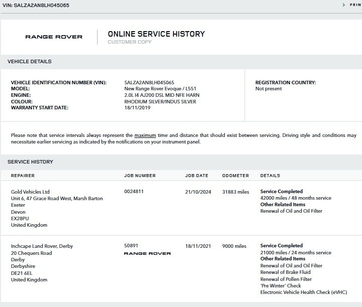Click the Details column header
362x307 pixels.
(x=270, y=176)
